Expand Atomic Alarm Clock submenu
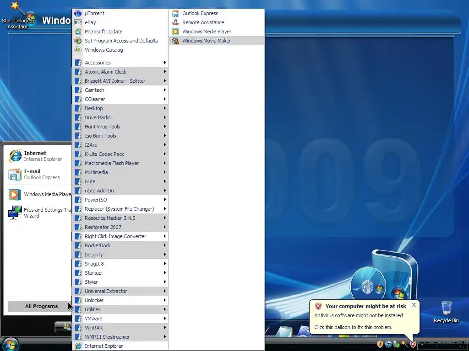 point(120,72)
